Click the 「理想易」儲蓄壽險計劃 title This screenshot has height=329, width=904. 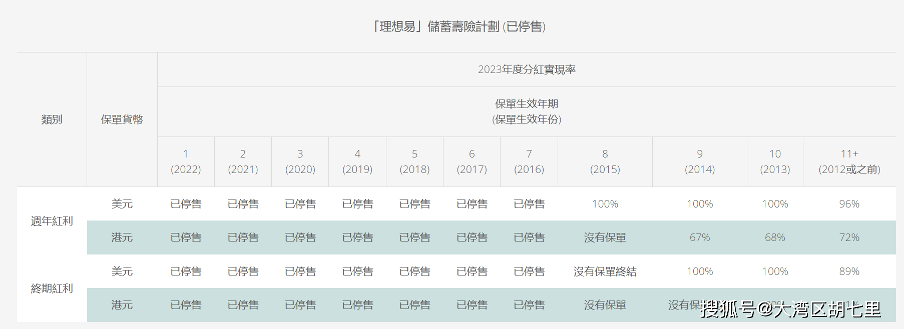pos(459,26)
